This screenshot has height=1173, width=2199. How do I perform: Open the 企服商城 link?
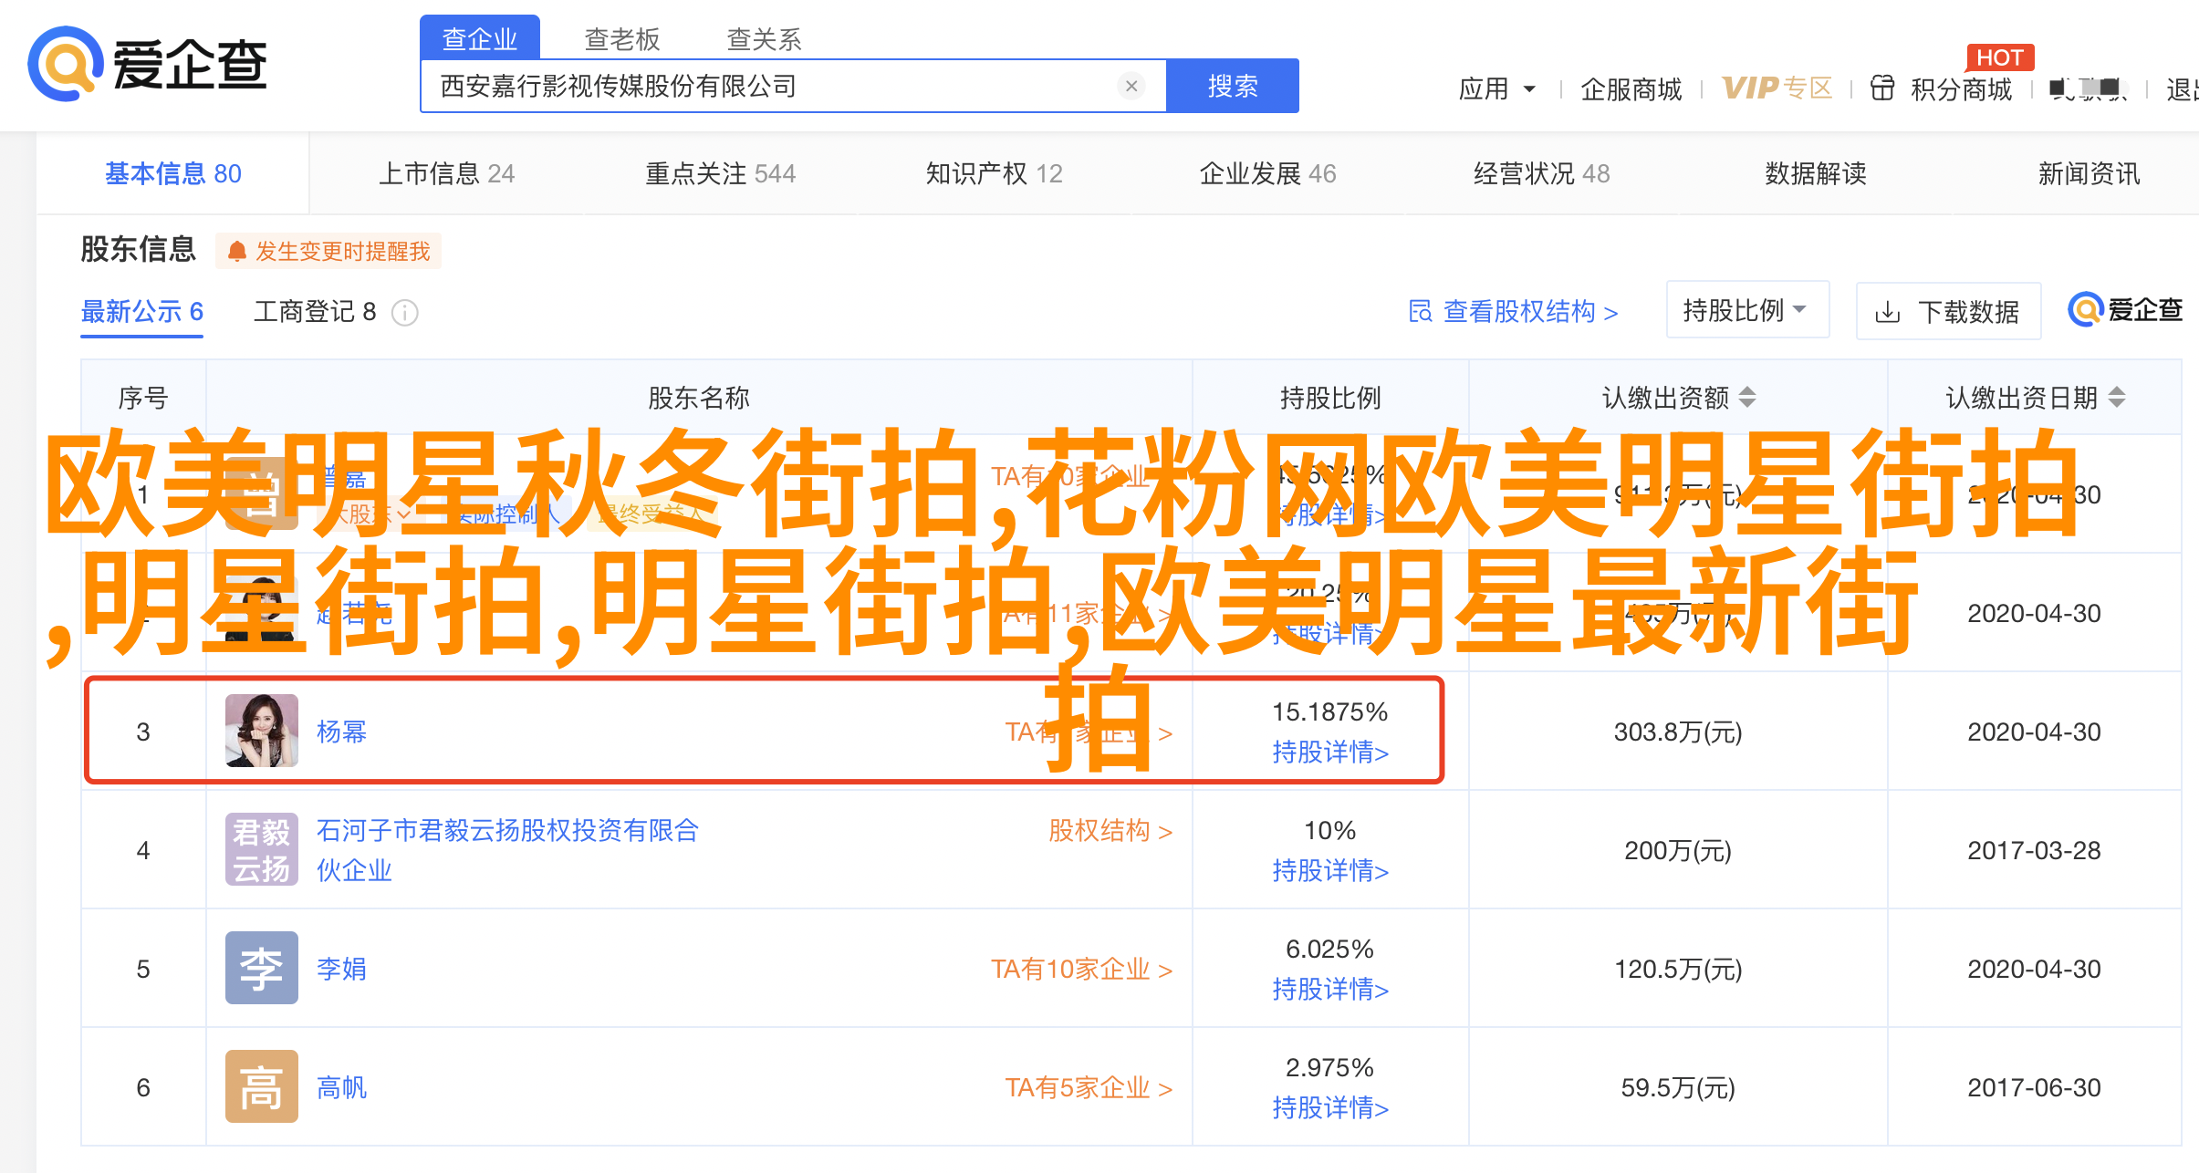pyautogui.click(x=1631, y=88)
